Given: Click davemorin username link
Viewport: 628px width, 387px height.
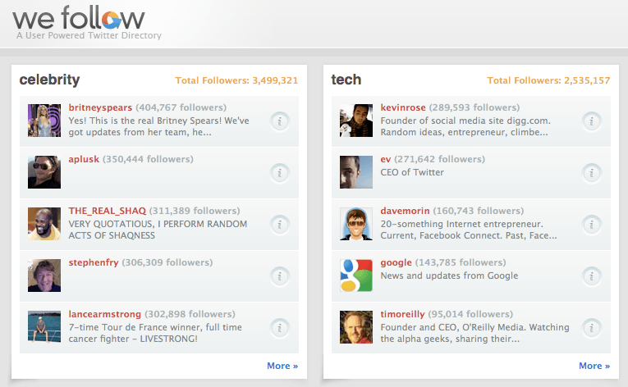Looking at the screenshot, I should tap(405, 211).
